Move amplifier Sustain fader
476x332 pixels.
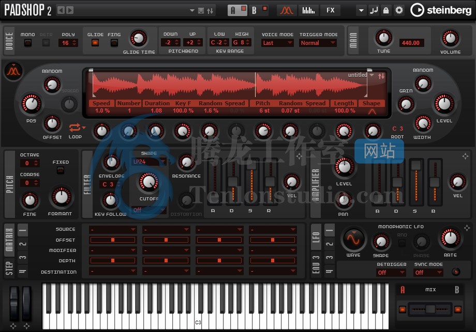(415, 165)
